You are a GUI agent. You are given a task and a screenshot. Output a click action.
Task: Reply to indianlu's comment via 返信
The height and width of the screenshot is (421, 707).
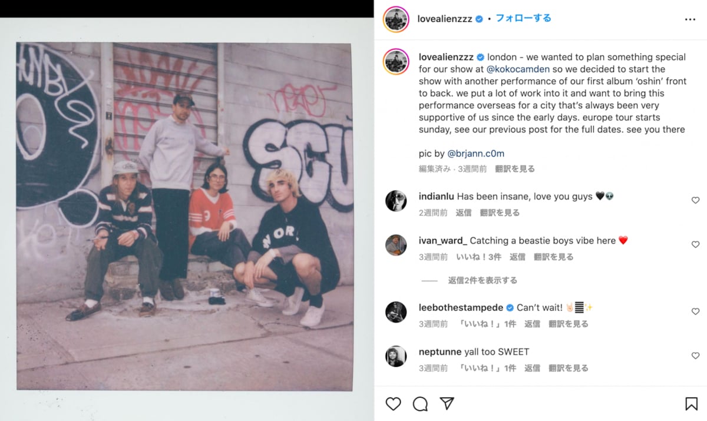pos(463,213)
